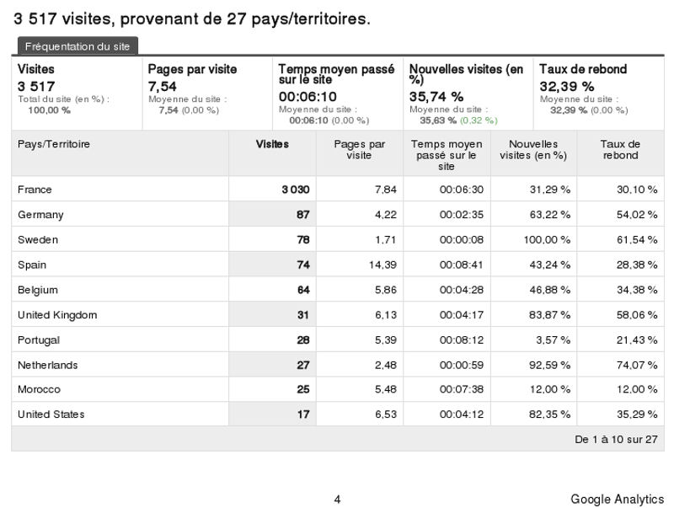Select the Nouvelles visites (en %) summary metric
The height and width of the screenshot is (508, 674).
pyautogui.click(x=465, y=74)
